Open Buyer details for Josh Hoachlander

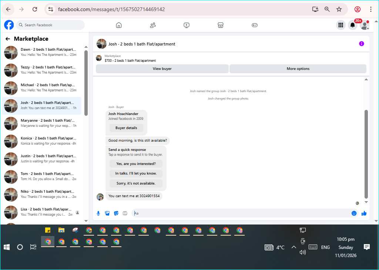pos(126,128)
